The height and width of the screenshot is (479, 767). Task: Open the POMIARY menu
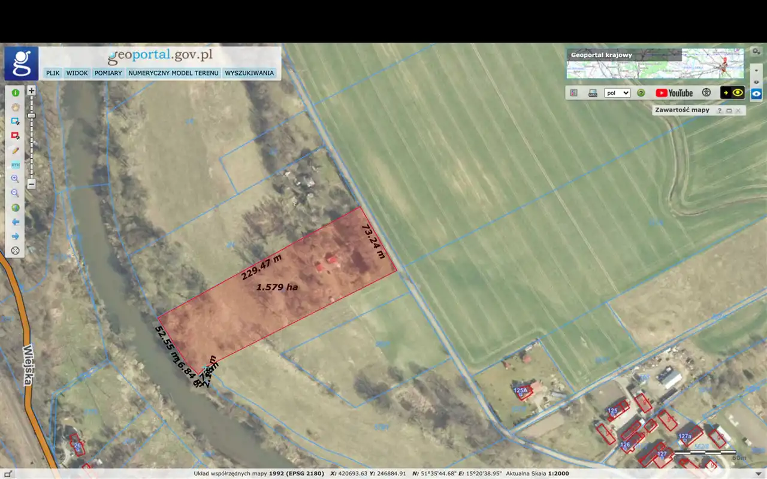[108, 73]
